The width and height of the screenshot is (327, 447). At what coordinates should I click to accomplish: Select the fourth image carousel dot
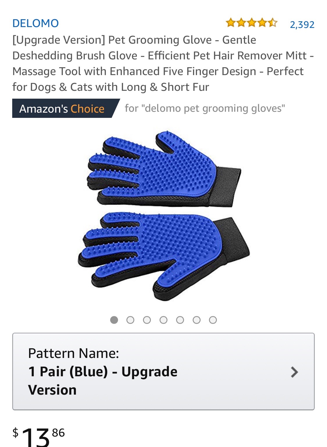click(164, 320)
